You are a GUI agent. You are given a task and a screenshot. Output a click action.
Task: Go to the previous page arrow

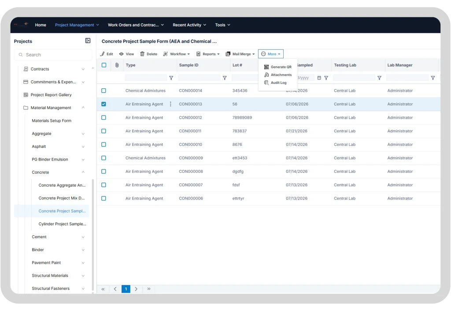(115, 289)
